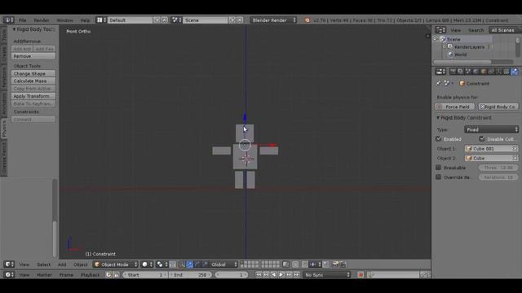Expand RenderLayers in the outliner
The image size is (522, 293).
click(x=444, y=47)
